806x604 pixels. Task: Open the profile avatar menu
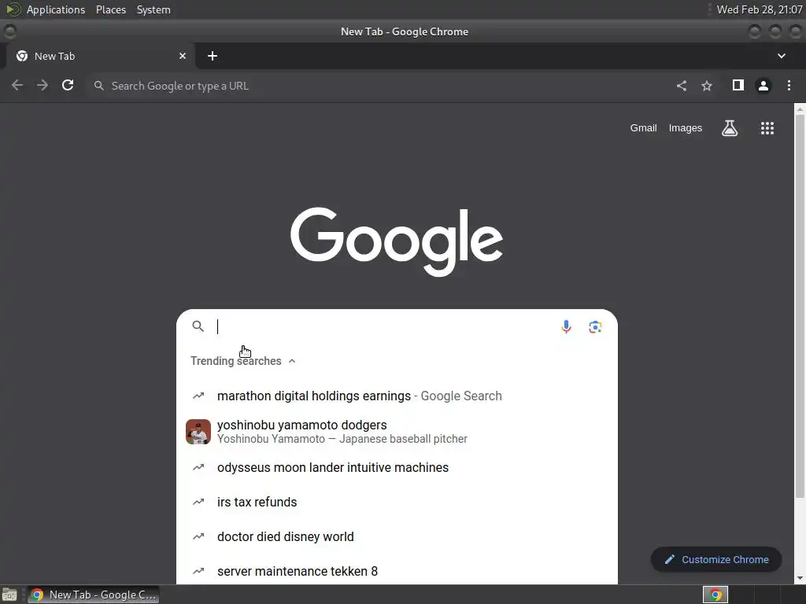763,86
